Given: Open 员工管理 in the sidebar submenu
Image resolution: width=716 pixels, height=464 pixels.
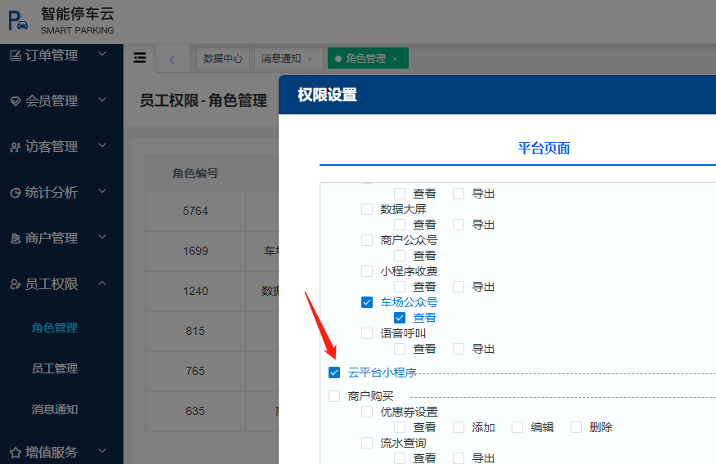Looking at the screenshot, I should click(x=55, y=368).
